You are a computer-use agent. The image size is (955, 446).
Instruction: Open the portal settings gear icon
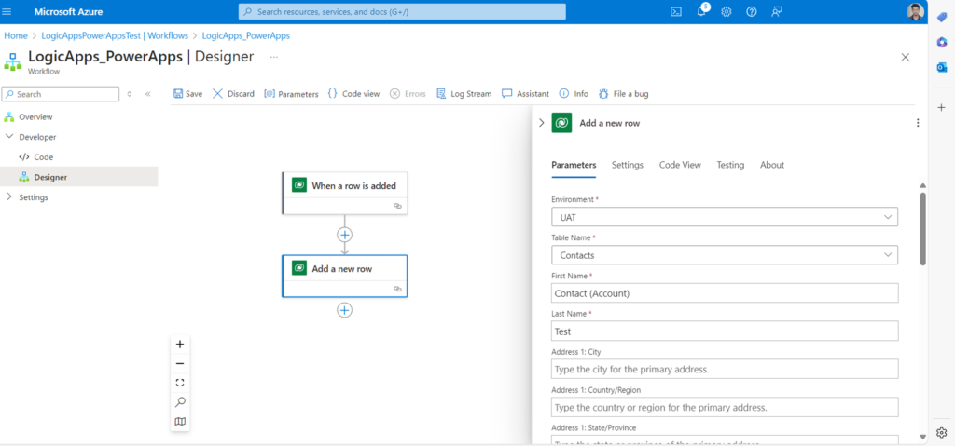click(x=726, y=11)
